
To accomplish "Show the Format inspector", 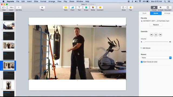I will coord(154,7).
